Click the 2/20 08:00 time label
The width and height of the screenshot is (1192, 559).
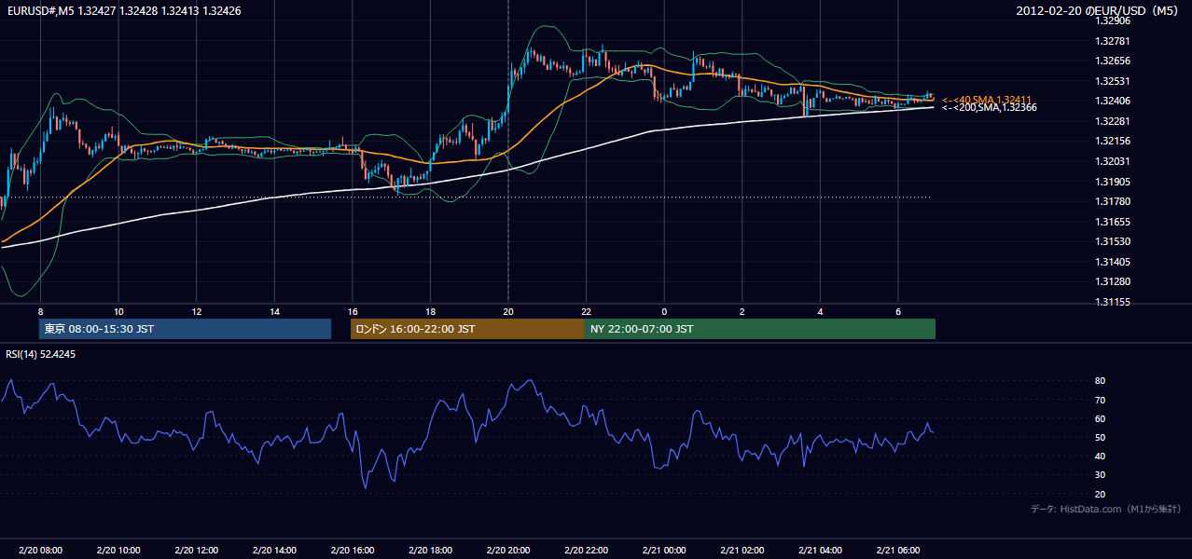click(x=40, y=551)
